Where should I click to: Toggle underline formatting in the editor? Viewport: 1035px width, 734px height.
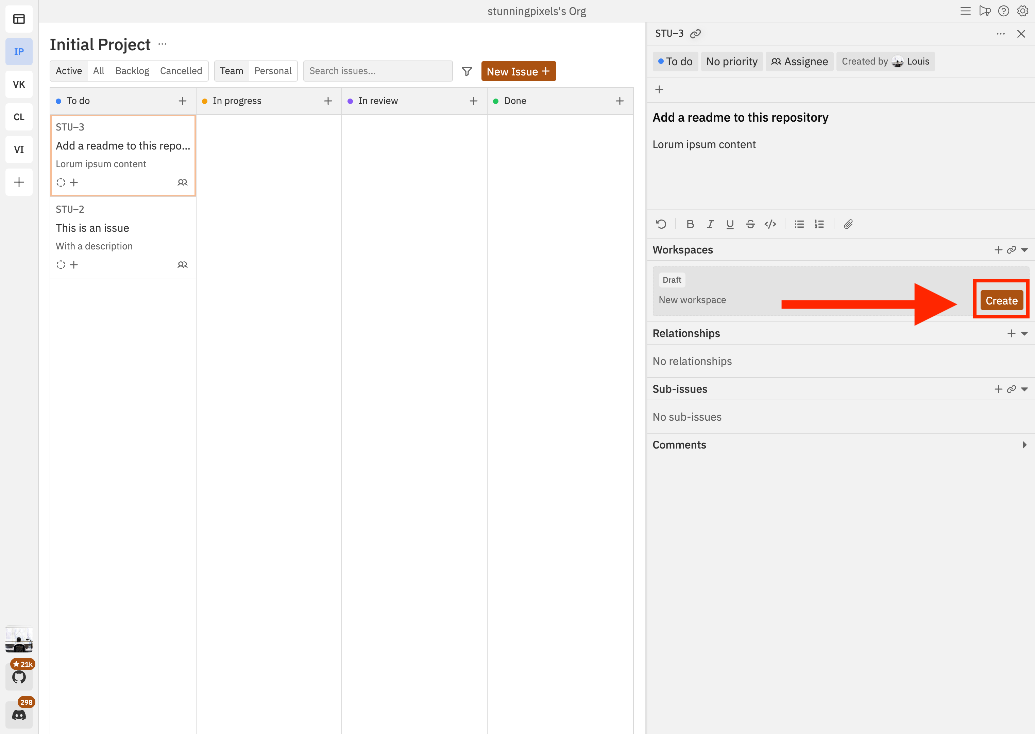pyautogui.click(x=730, y=224)
